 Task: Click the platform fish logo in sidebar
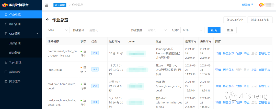[x=5, y=5]
